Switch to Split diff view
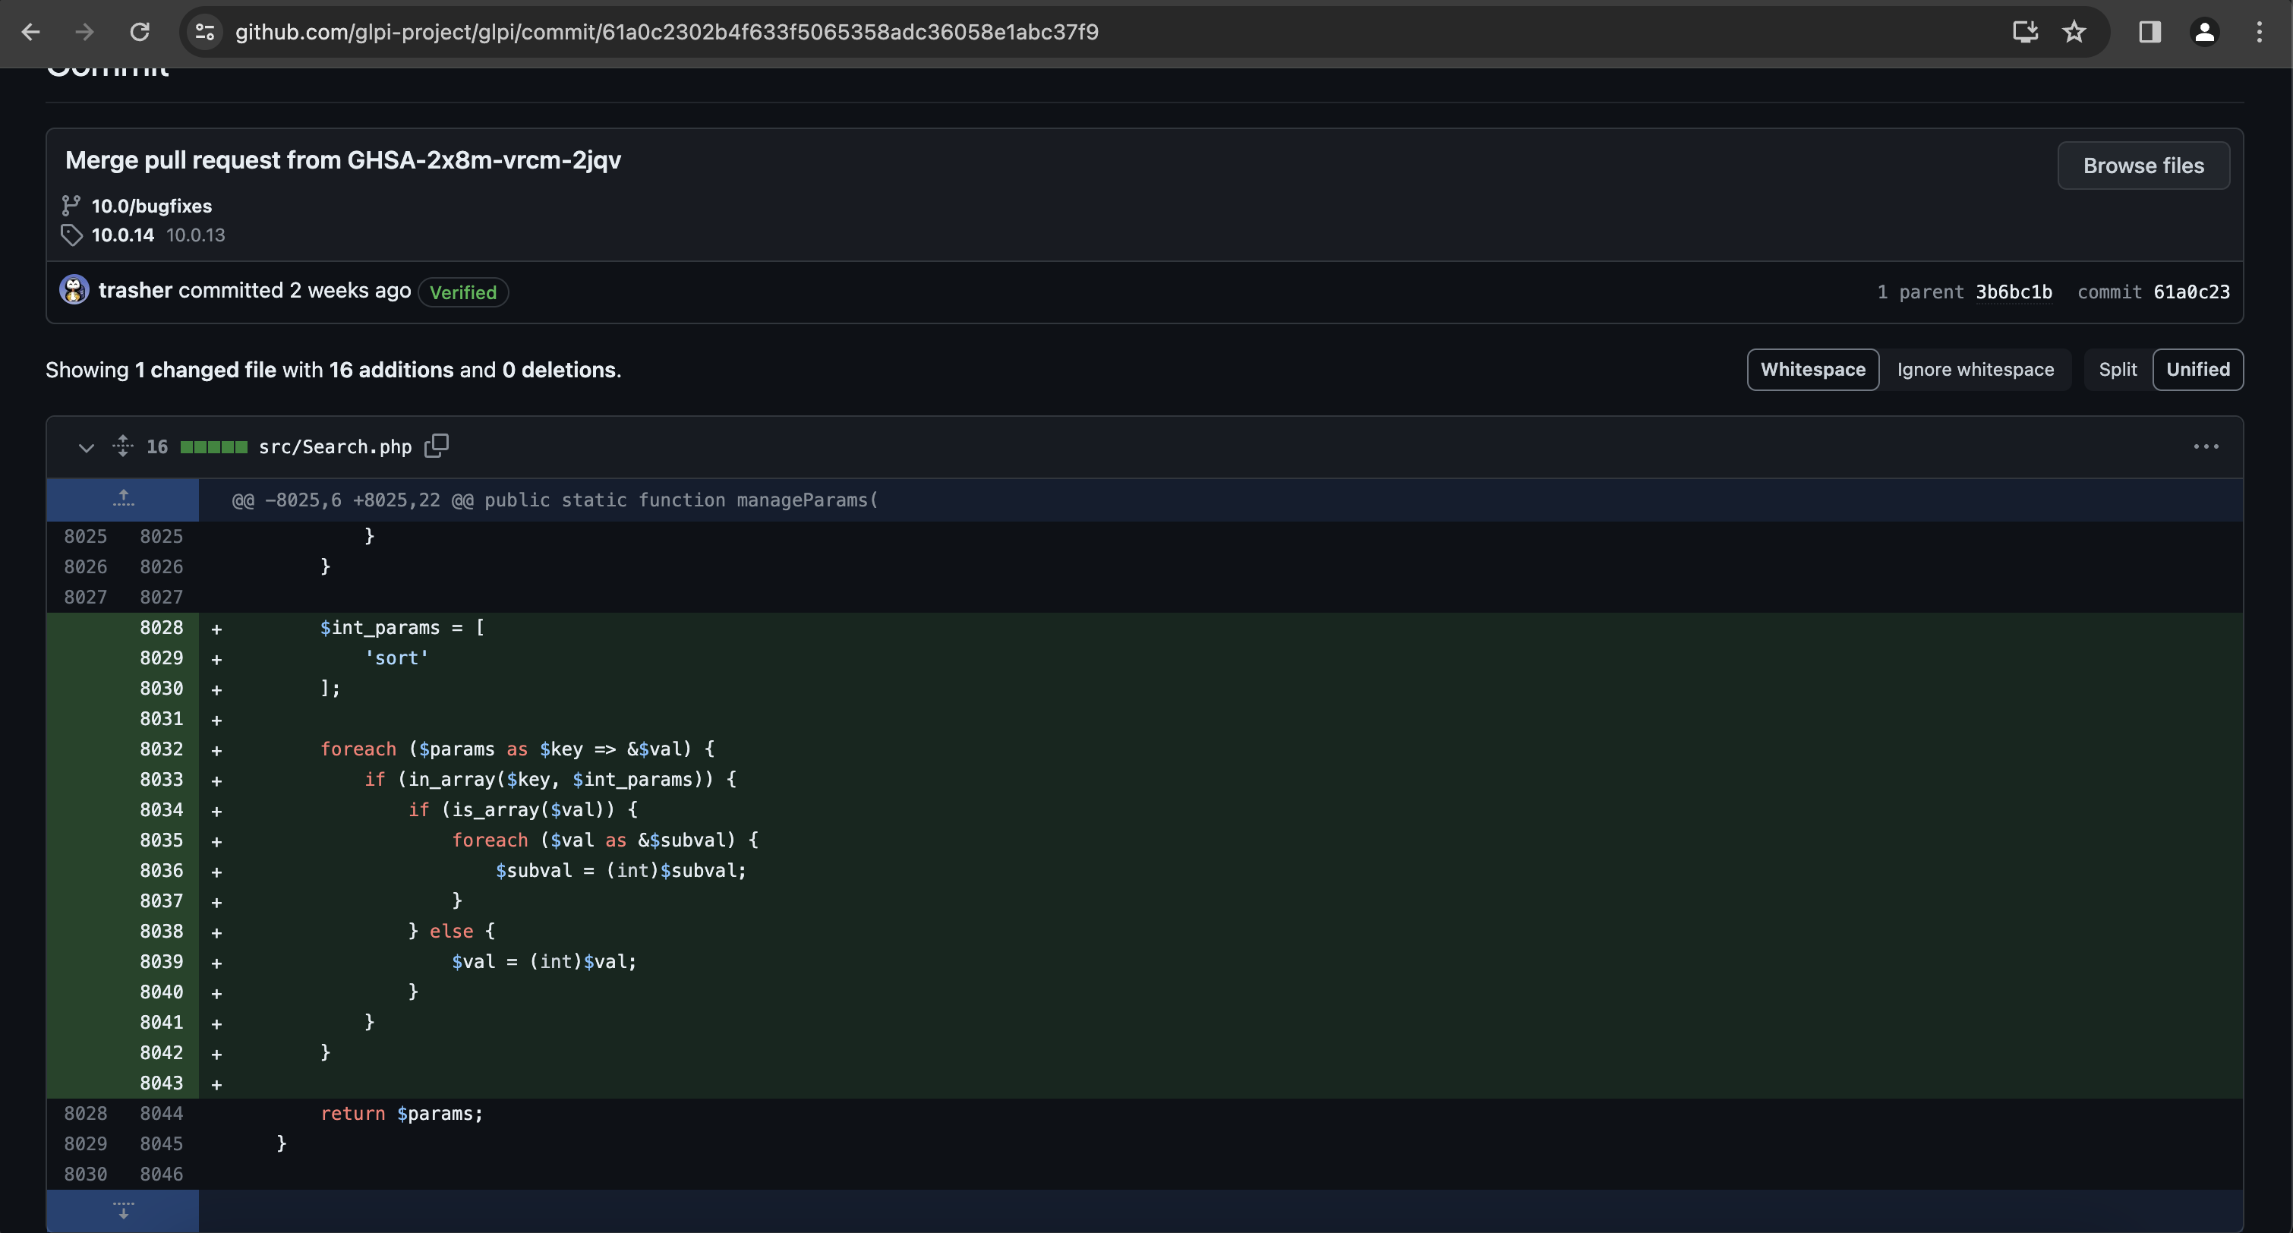2293x1233 pixels. (2117, 370)
